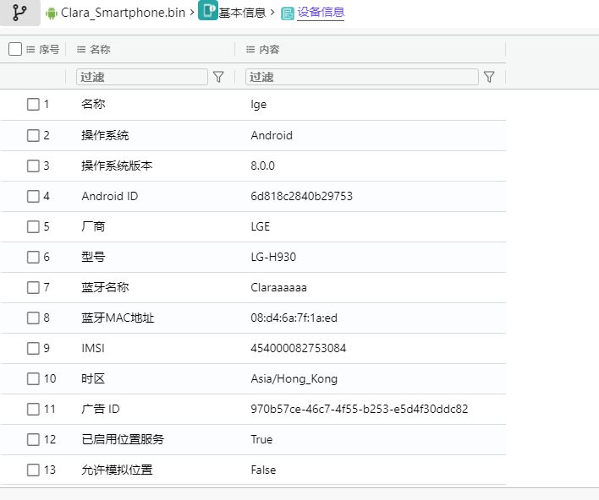Select the Asia/Hong_Kong timezone value
The image size is (599, 500).
point(294,379)
